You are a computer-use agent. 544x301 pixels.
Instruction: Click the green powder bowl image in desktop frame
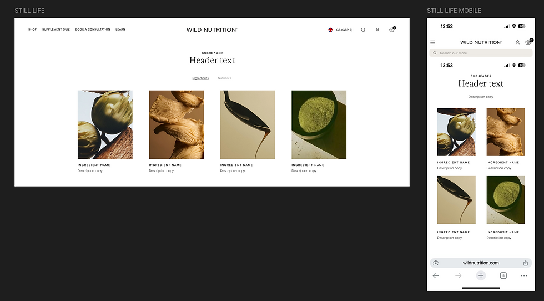pos(319,124)
